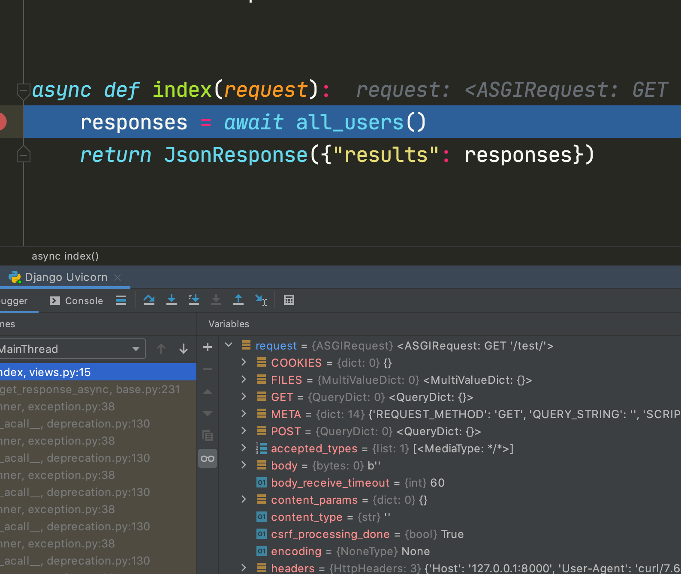Select the index, views.py:15 frame
This screenshot has height=574, width=681.
point(98,372)
